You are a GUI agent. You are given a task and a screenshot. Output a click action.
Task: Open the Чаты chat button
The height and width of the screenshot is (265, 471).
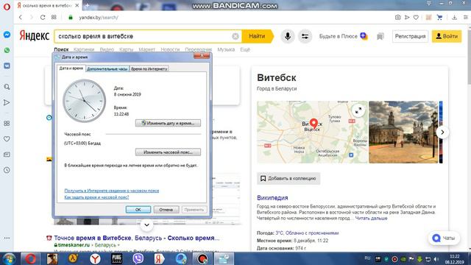click(444, 238)
